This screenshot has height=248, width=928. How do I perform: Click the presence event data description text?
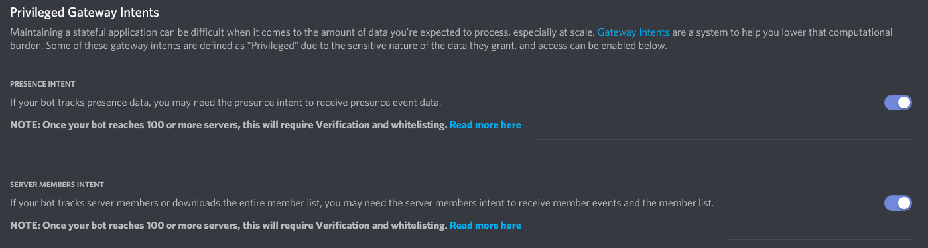(x=226, y=103)
